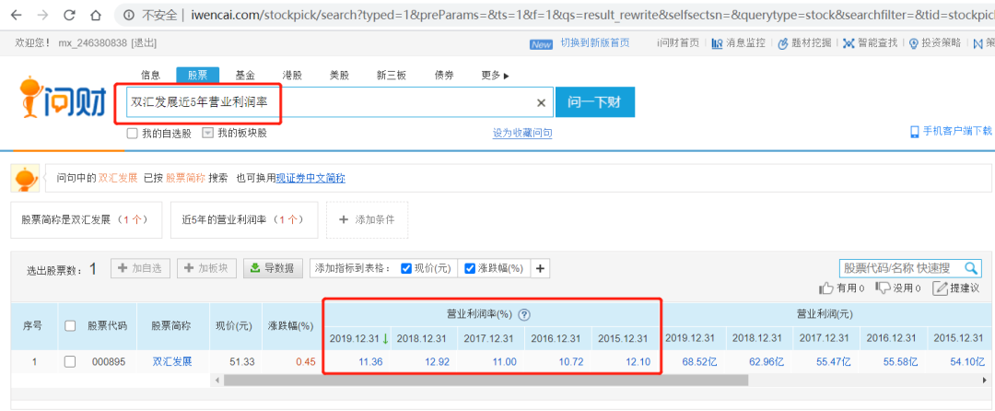This screenshot has width=995, height=411.
Task: Switch to the 债券 tab
Action: click(444, 76)
